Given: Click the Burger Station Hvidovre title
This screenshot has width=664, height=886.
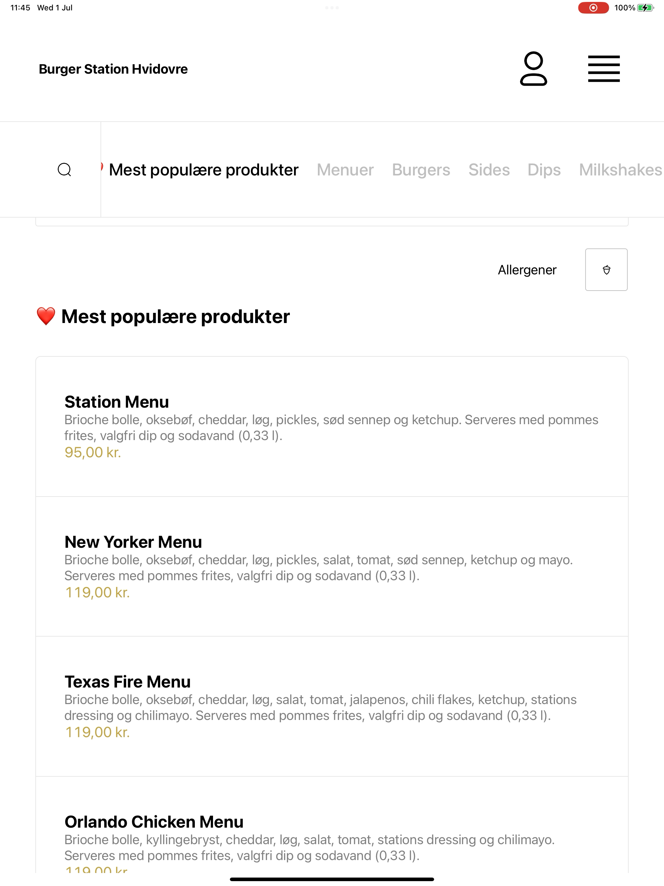Looking at the screenshot, I should (x=113, y=69).
